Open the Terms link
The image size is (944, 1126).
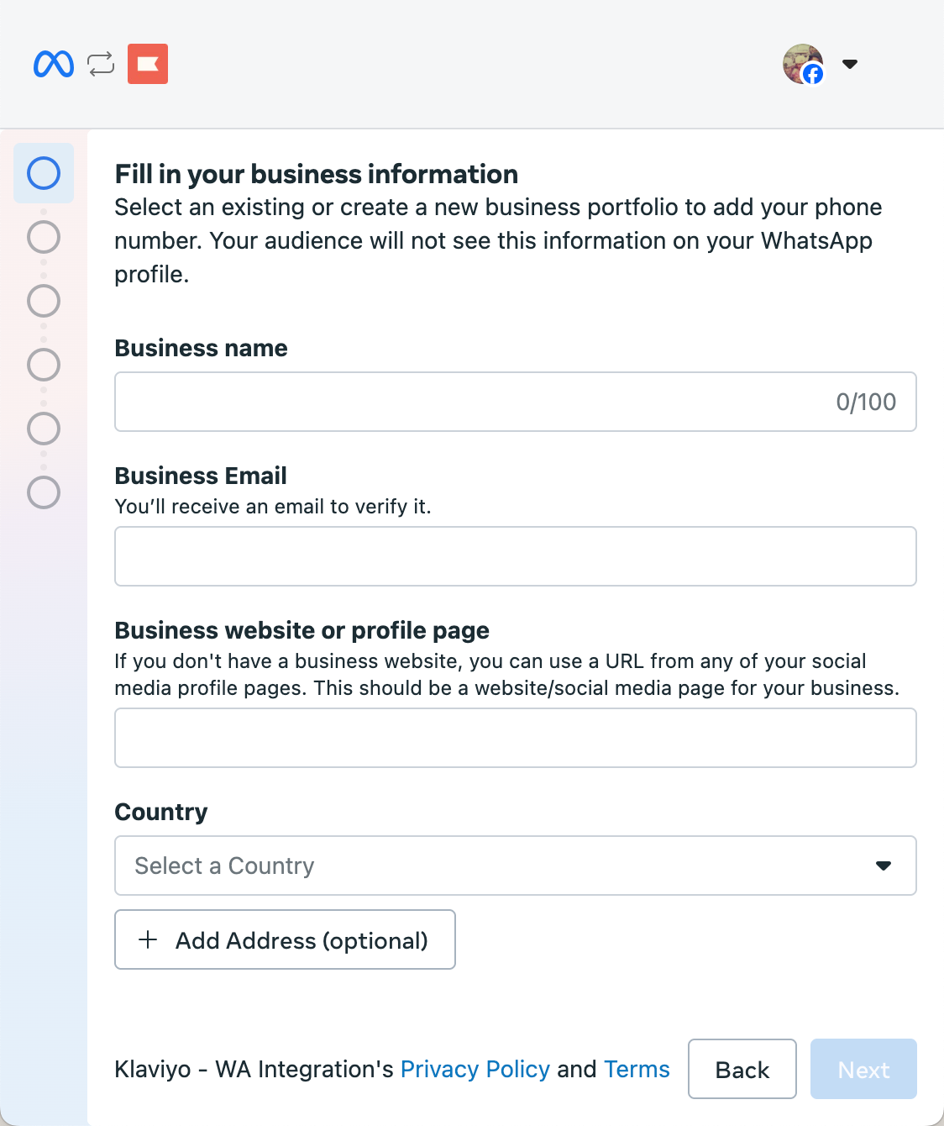click(637, 1069)
